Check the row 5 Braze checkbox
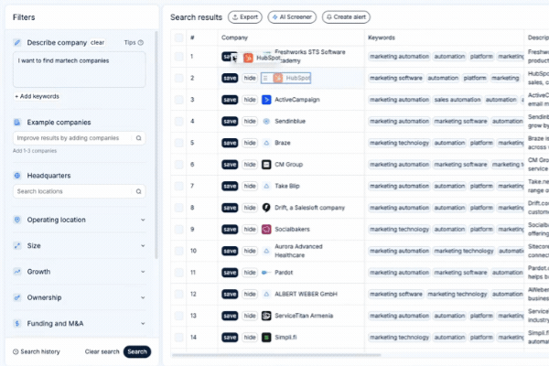The height and width of the screenshot is (366, 549). tap(179, 143)
